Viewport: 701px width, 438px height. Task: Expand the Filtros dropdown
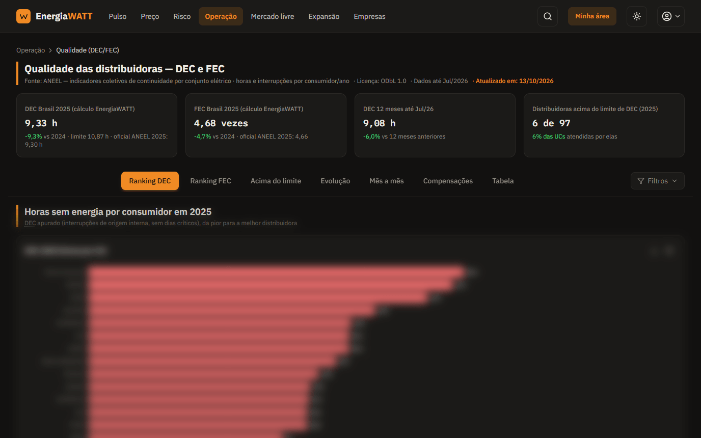tap(658, 181)
